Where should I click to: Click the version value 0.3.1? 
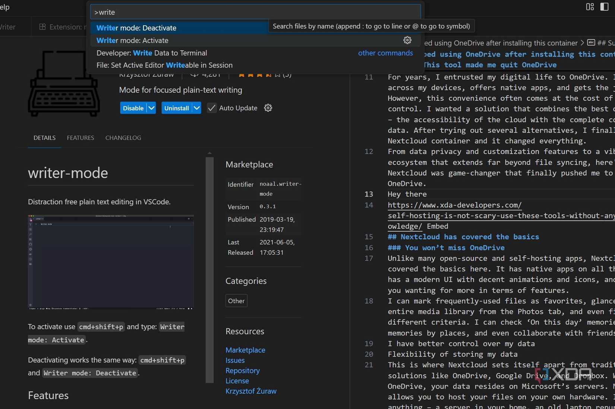[268, 207]
